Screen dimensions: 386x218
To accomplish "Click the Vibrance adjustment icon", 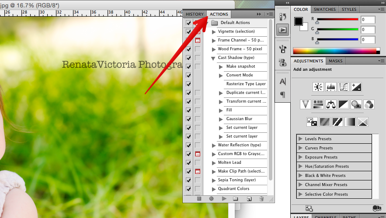I will (x=305, y=104).
